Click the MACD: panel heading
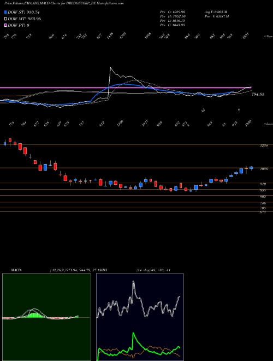The width and height of the screenshot is (273, 361). [x=16, y=270]
